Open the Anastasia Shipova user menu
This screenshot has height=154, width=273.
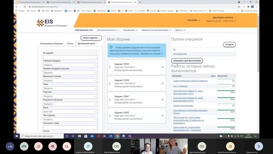tap(224, 18)
